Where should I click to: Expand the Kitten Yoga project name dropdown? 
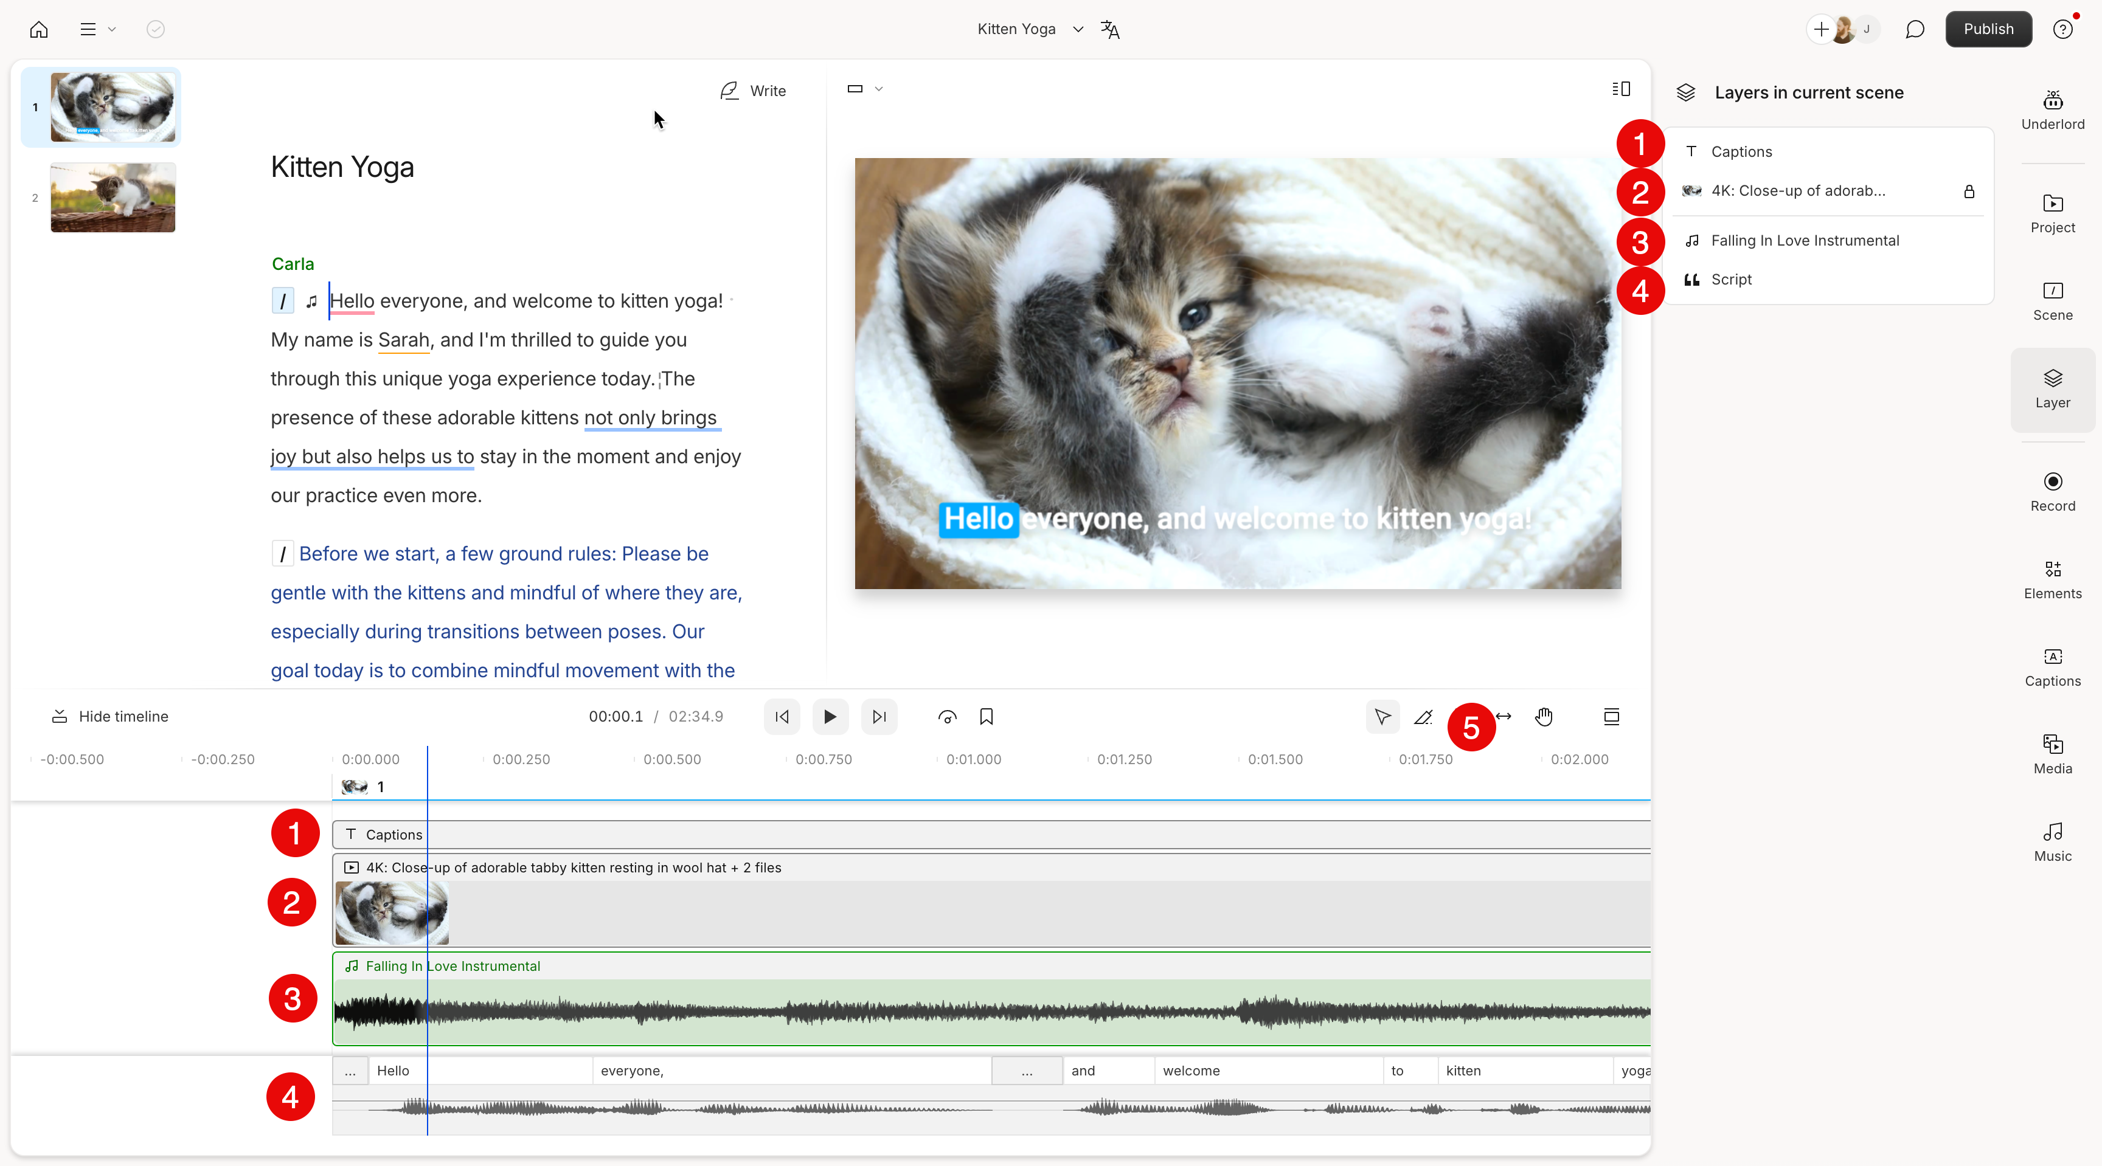point(1077,29)
